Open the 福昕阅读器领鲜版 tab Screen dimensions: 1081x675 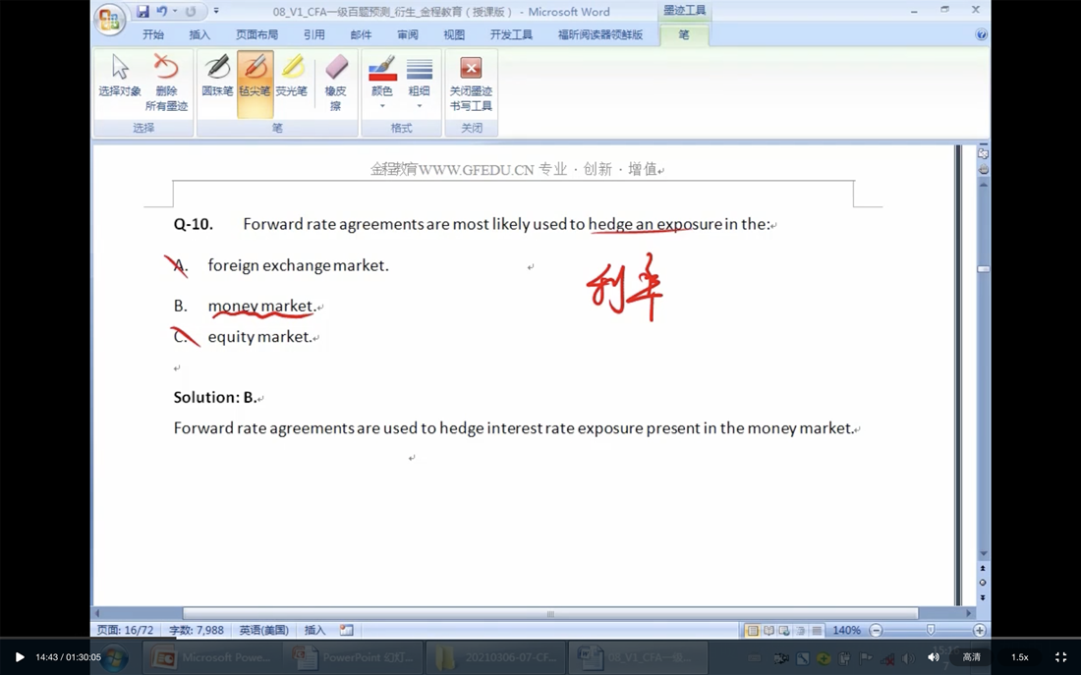click(x=600, y=34)
